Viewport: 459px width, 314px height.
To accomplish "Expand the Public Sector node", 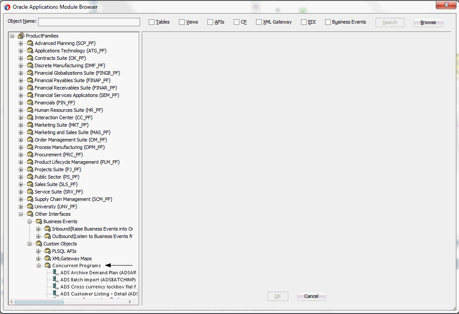I will coord(21,177).
